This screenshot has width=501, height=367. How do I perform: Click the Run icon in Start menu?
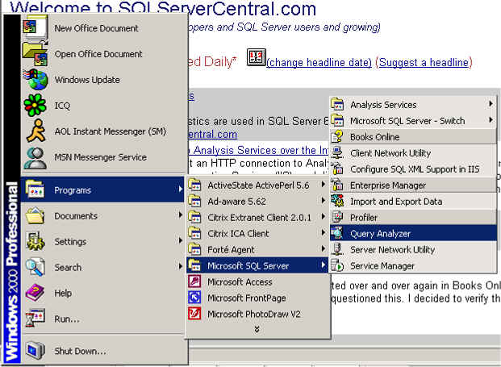(35, 318)
